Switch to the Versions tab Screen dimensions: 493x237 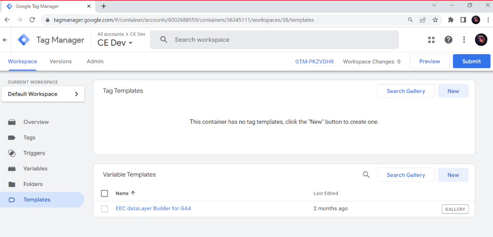point(61,61)
